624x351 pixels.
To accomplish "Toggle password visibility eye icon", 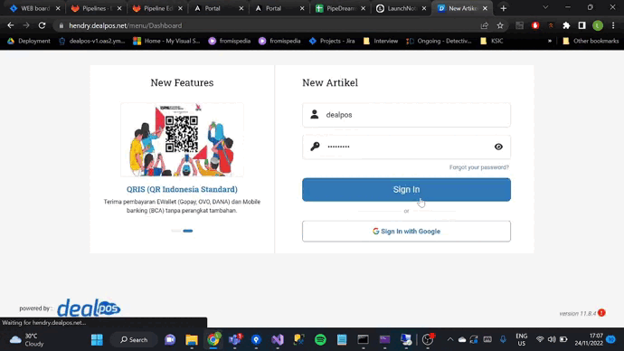I will (498, 147).
